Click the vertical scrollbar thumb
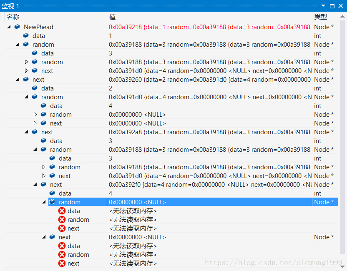347x271 pixels. coord(342,137)
